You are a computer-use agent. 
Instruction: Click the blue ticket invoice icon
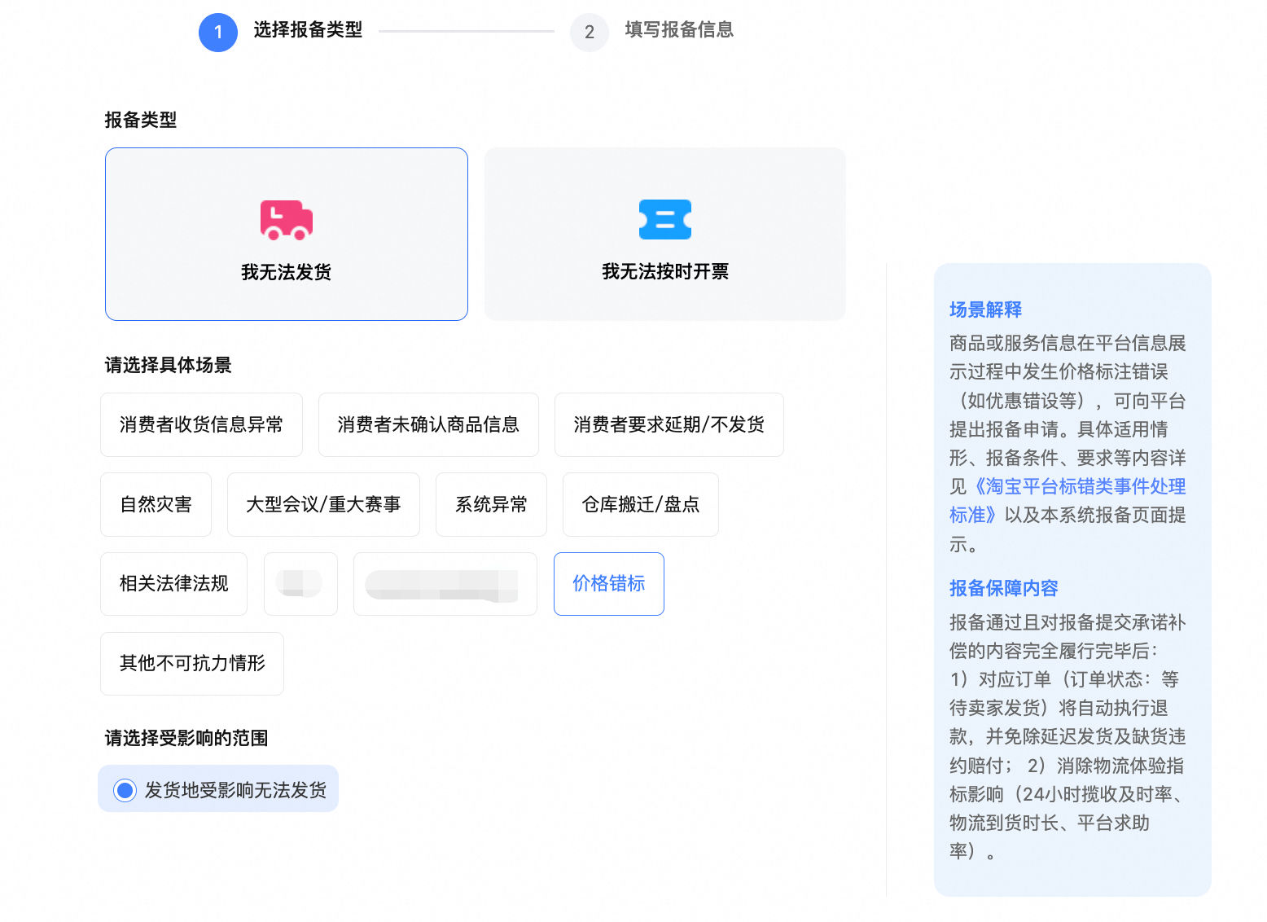[x=665, y=220]
